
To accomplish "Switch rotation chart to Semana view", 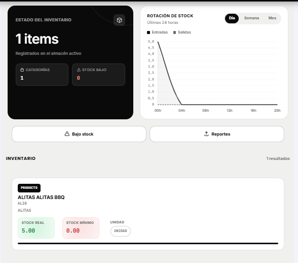I will pyautogui.click(x=251, y=18).
